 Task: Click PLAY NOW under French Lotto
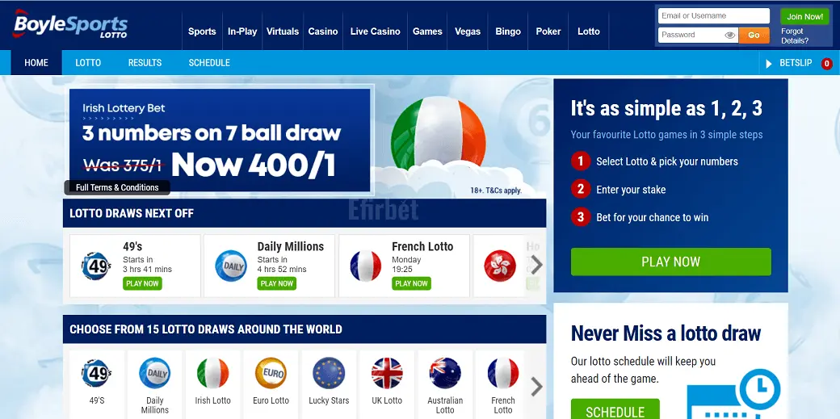411,283
